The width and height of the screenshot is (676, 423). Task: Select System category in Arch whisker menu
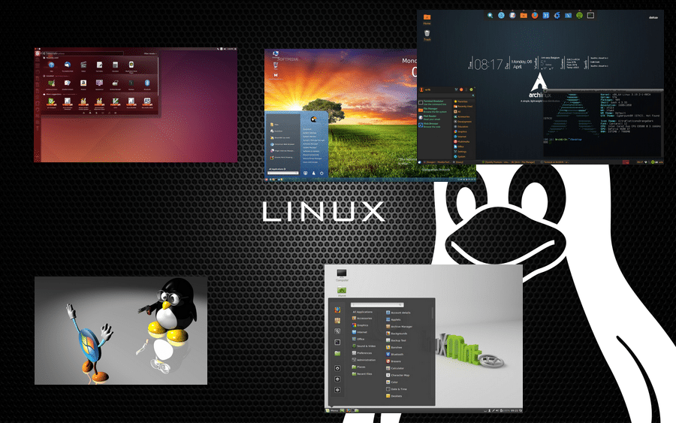click(460, 156)
